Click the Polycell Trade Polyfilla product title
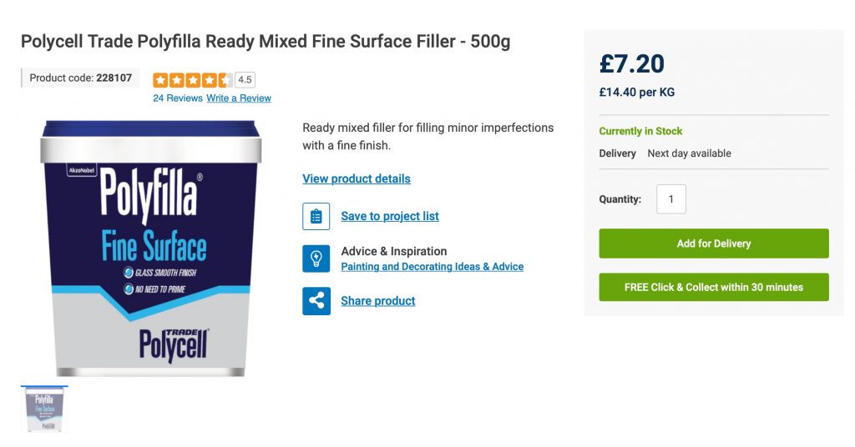The width and height of the screenshot is (855, 447). pos(266,41)
